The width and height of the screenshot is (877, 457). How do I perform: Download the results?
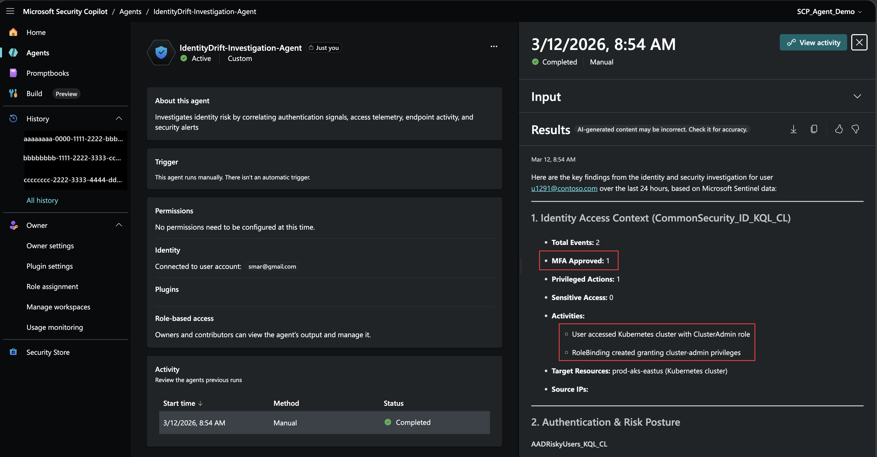coord(793,129)
